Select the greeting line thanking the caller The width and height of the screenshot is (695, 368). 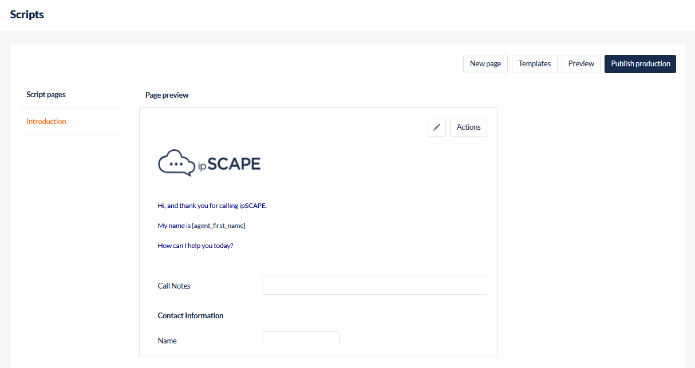pos(212,206)
